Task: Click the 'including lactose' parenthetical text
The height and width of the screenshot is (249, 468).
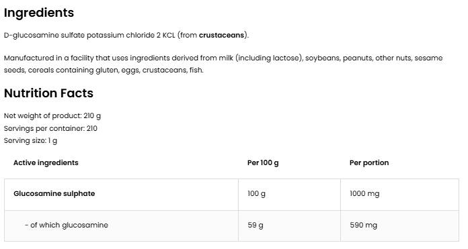Action: pos(269,58)
